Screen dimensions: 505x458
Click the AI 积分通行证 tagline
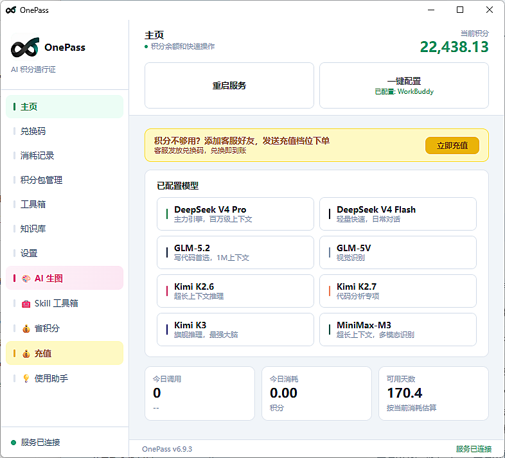pyautogui.click(x=33, y=69)
